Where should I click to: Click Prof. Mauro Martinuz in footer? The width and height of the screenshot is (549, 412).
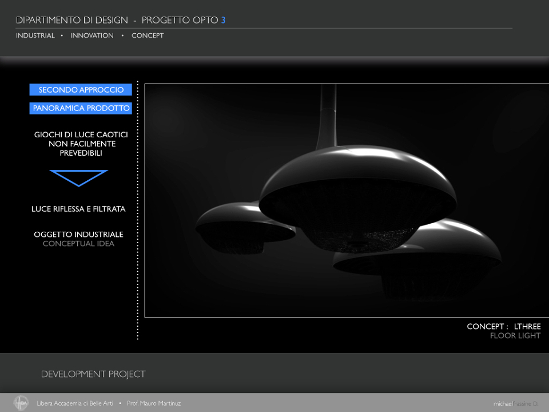point(154,403)
